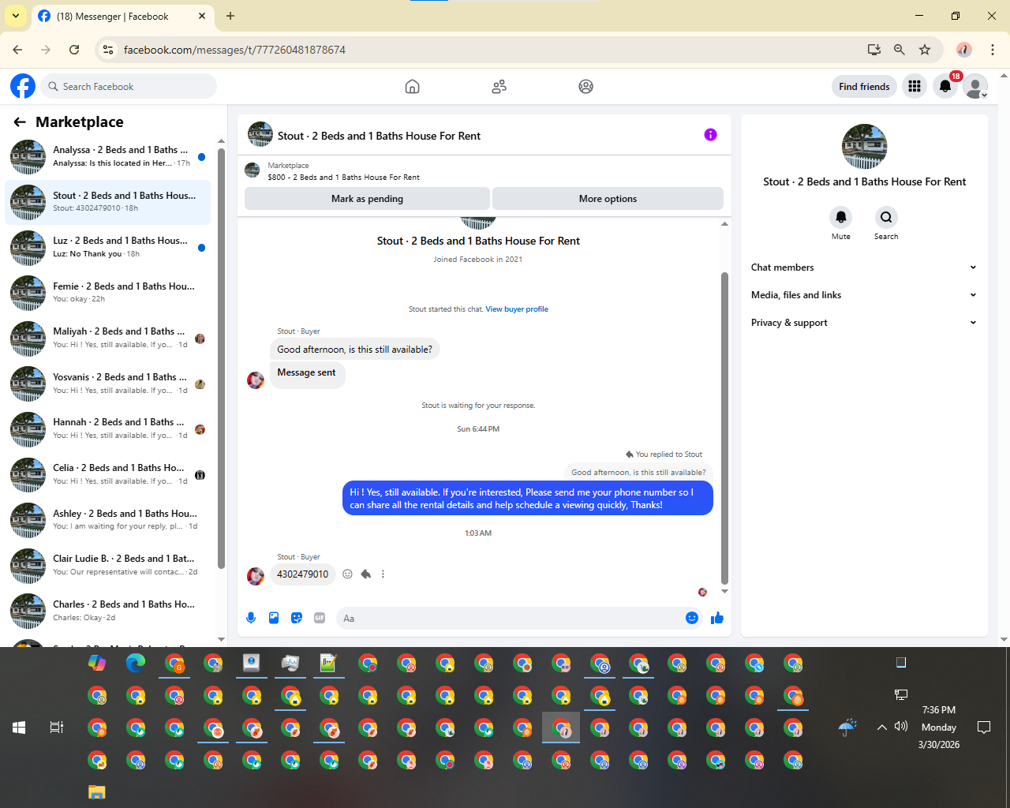Viewport: 1010px width, 808px height.
Task: Open Ashley's conversation
Action: [x=108, y=520]
